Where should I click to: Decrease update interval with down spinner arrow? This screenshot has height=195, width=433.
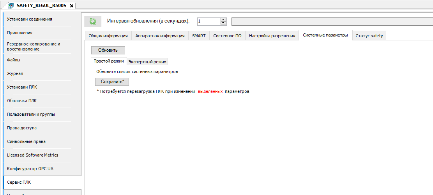[223, 23]
